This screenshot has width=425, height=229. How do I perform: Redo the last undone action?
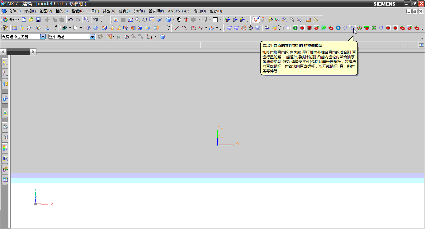(x=78, y=20)
